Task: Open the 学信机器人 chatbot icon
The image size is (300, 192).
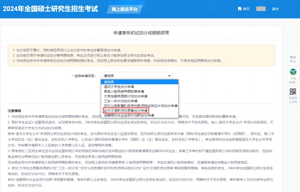Action: click(293, 72)
